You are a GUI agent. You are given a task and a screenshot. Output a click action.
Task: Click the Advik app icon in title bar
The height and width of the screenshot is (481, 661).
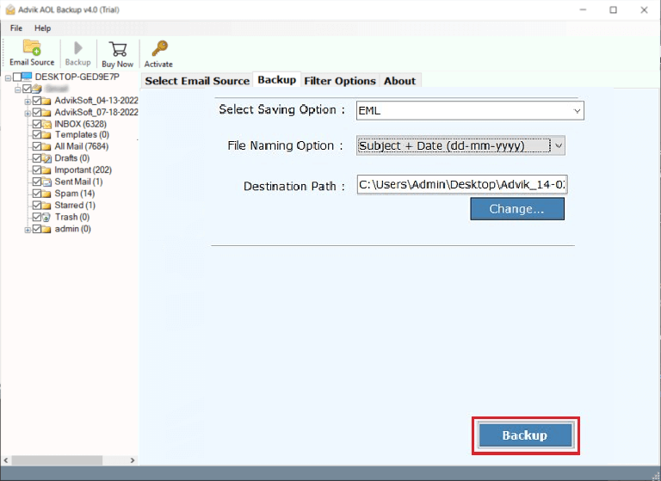click(x=10, y=9)
